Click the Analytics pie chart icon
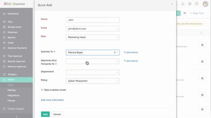Screen dimensions: 211x118 (x=4, y=74)
